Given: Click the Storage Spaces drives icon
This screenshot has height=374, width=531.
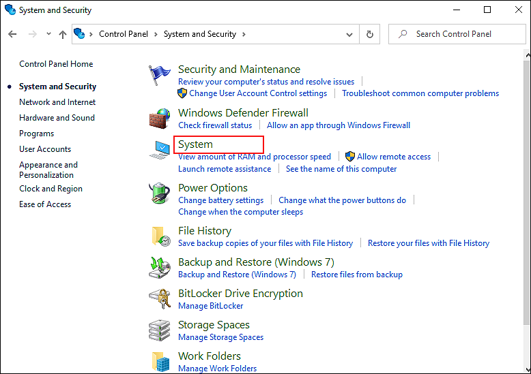Looking at the screenshot, I should point(160,330).
